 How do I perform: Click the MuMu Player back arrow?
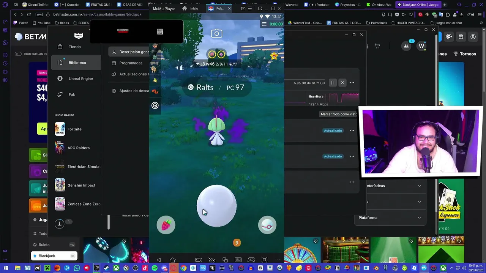click(159, 260)
